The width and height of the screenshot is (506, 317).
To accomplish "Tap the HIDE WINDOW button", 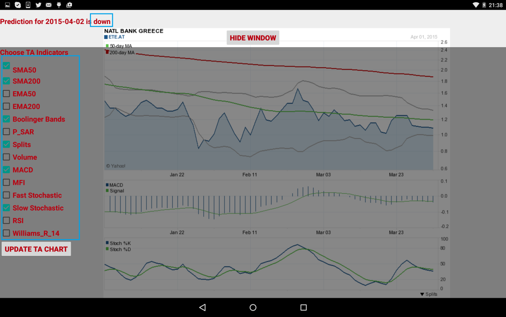I will (253, 38).
